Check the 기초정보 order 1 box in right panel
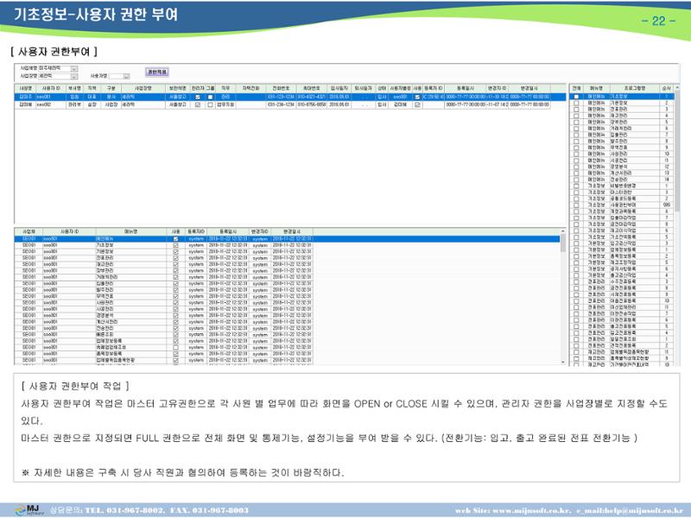 [x=576, y=97]
